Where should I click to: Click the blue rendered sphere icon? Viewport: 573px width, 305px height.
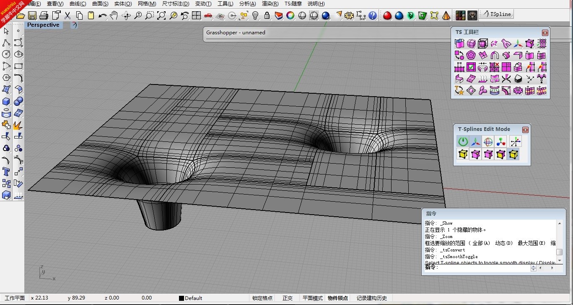[326, 16]
